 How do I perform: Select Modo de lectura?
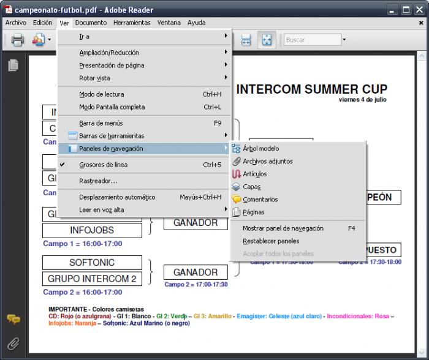144,94
